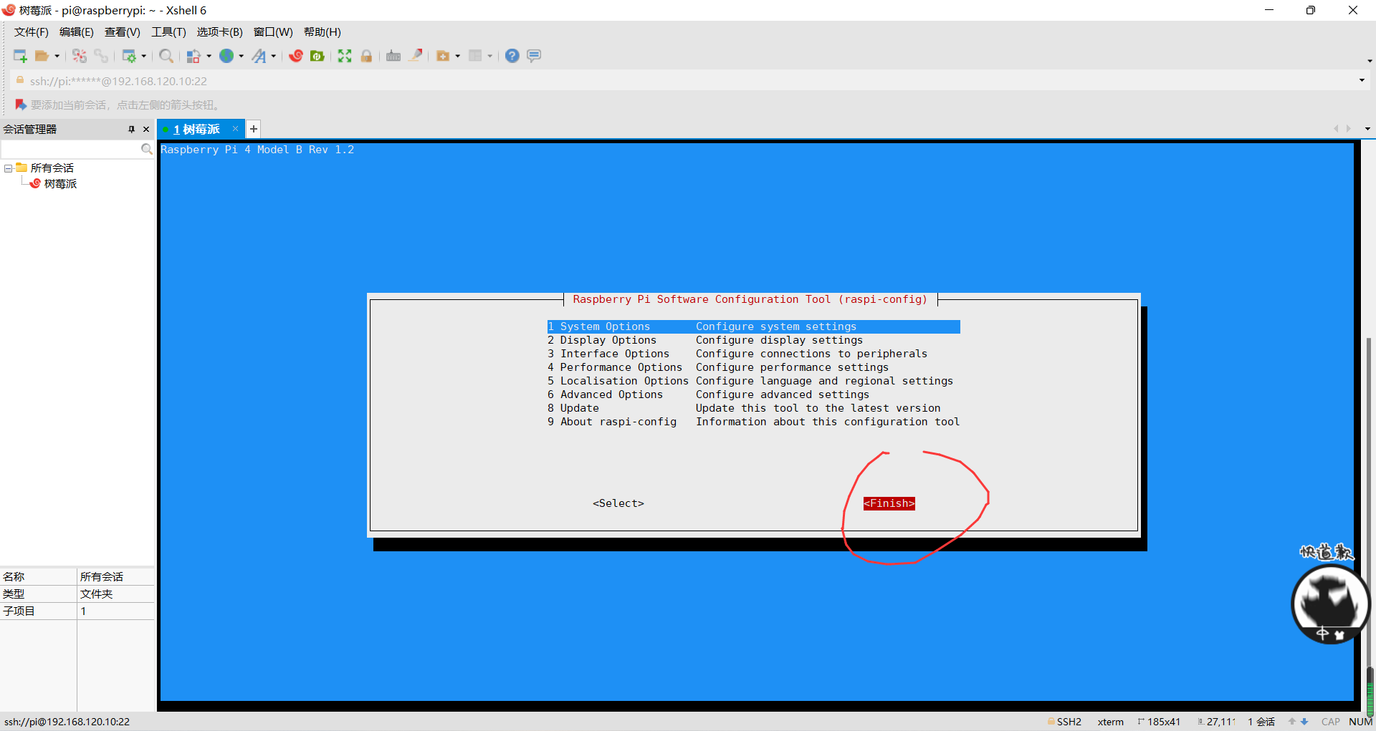Expand the encoding globe dropdown arrow
Viewport: 1376px width, 731px height.
pyautogui.click(x=242, y=56)
